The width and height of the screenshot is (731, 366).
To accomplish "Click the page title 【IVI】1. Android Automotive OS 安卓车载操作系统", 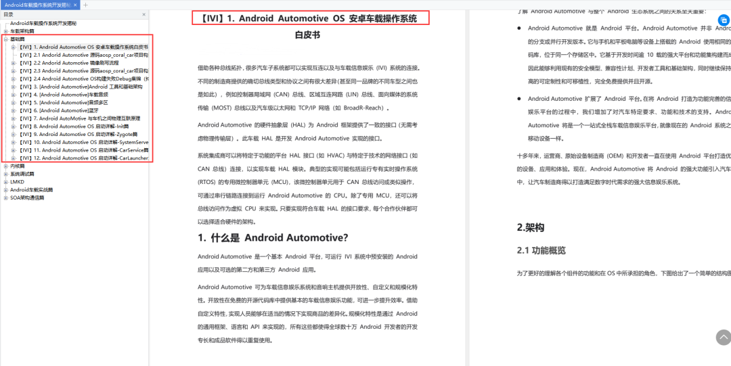I will click(309, 19).
